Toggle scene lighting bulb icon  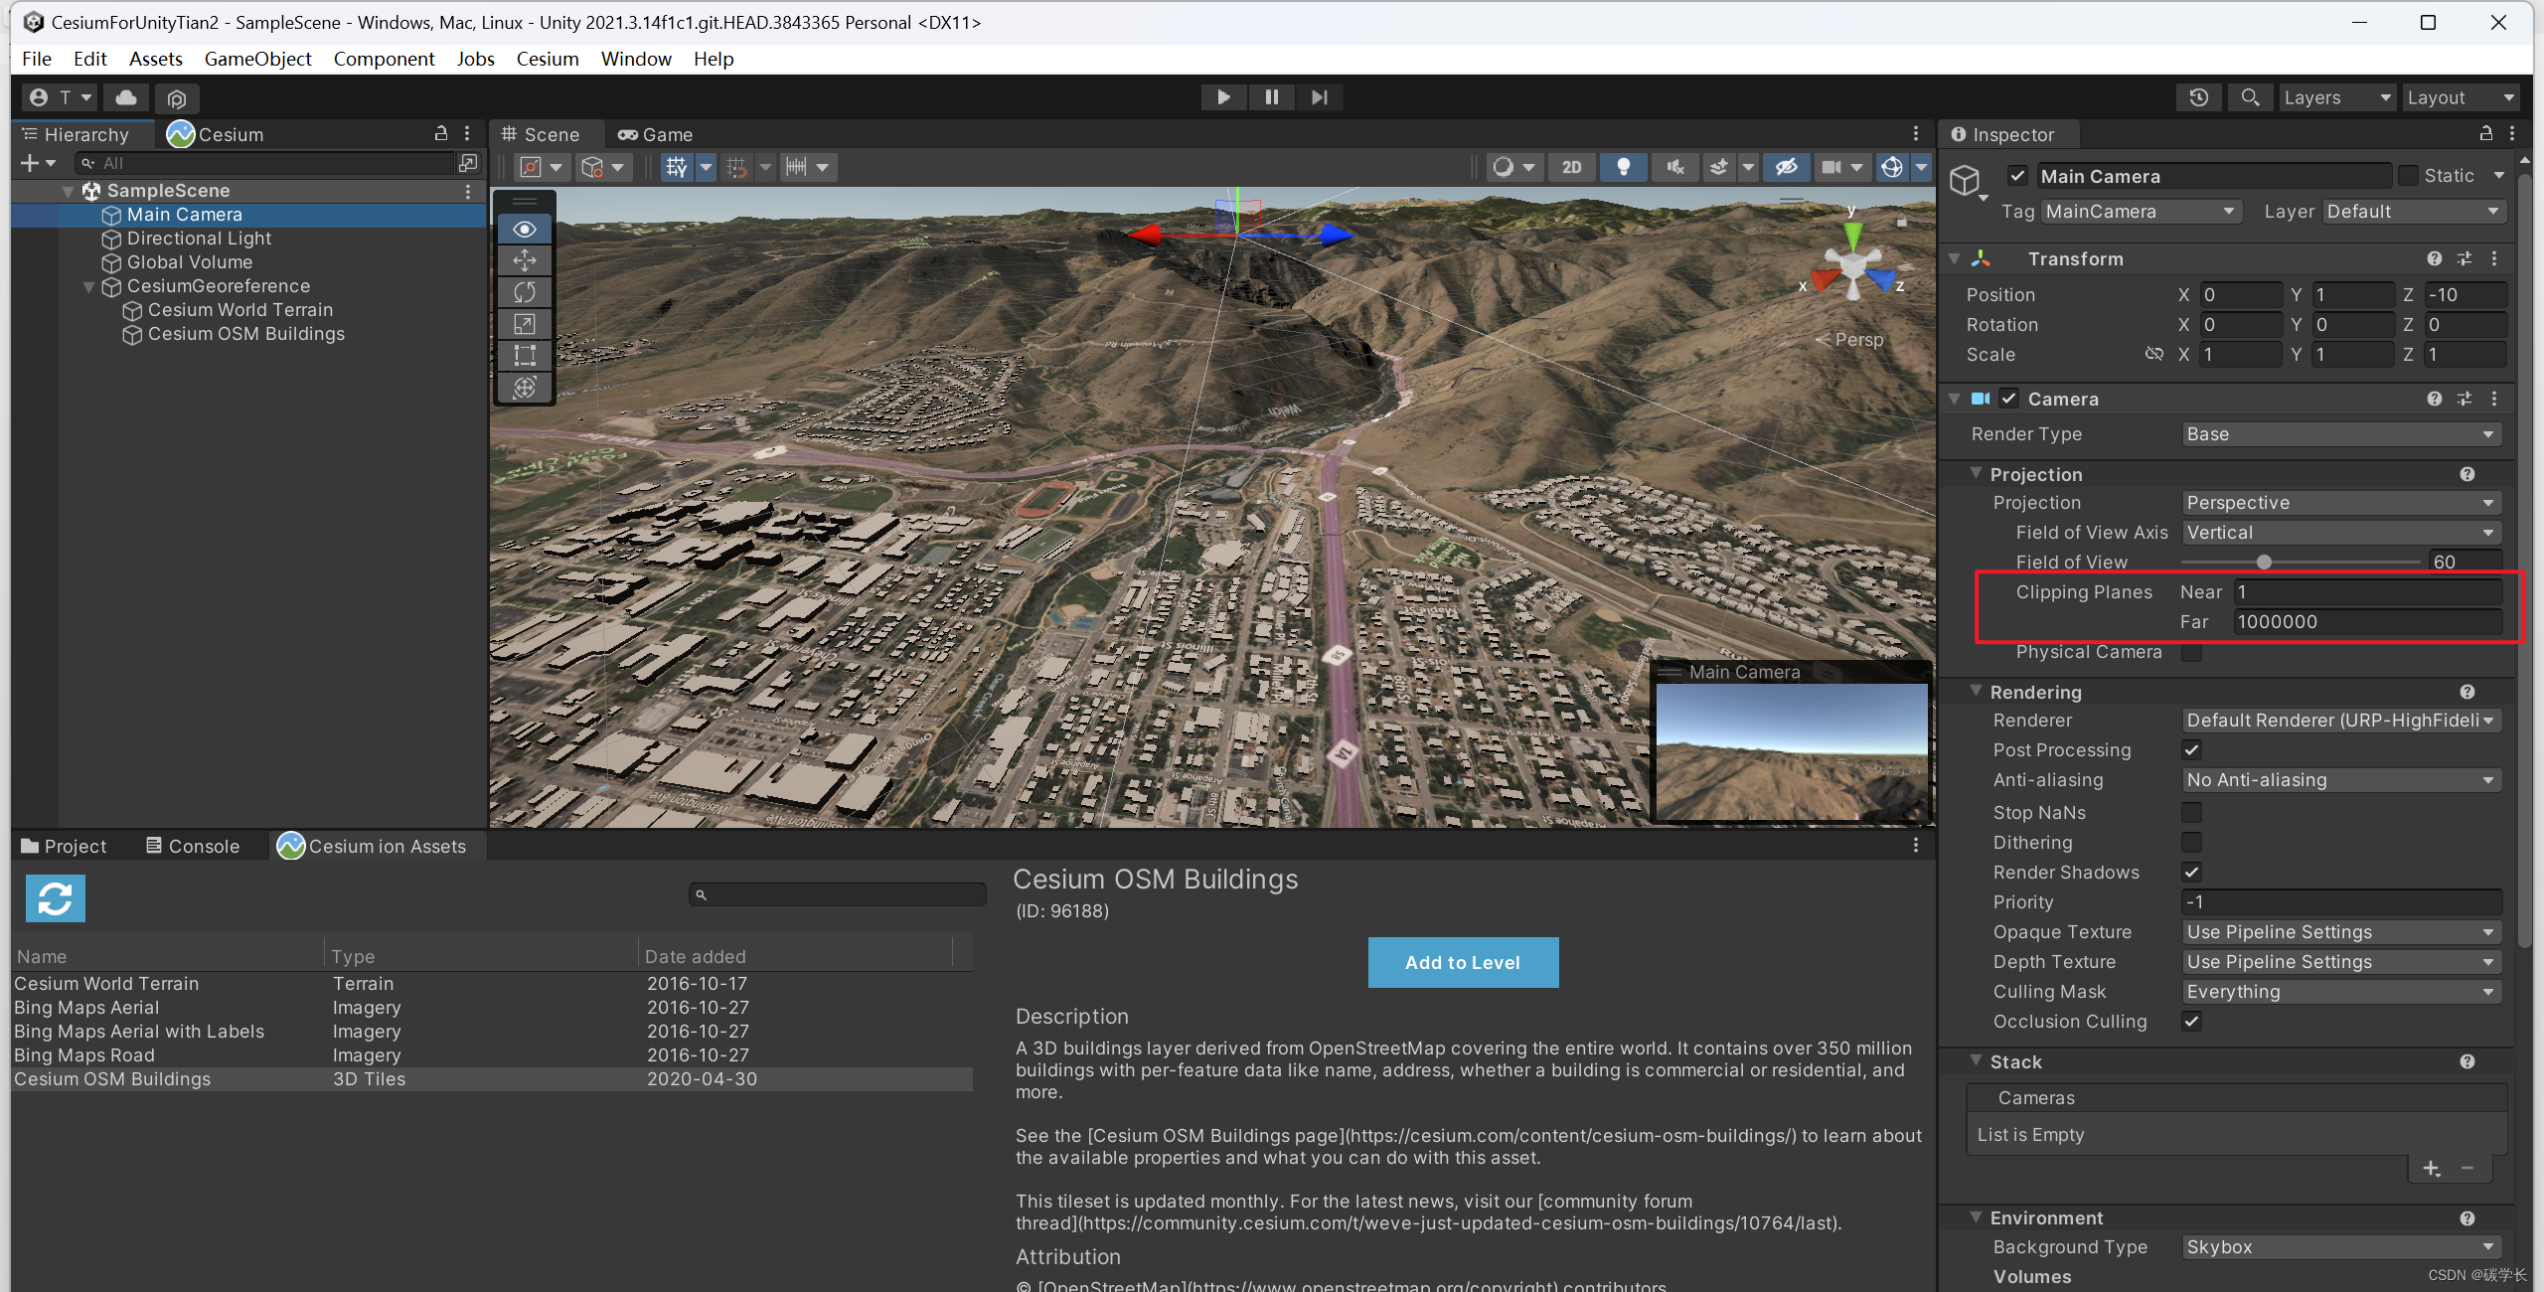(x=1623, y=167)
